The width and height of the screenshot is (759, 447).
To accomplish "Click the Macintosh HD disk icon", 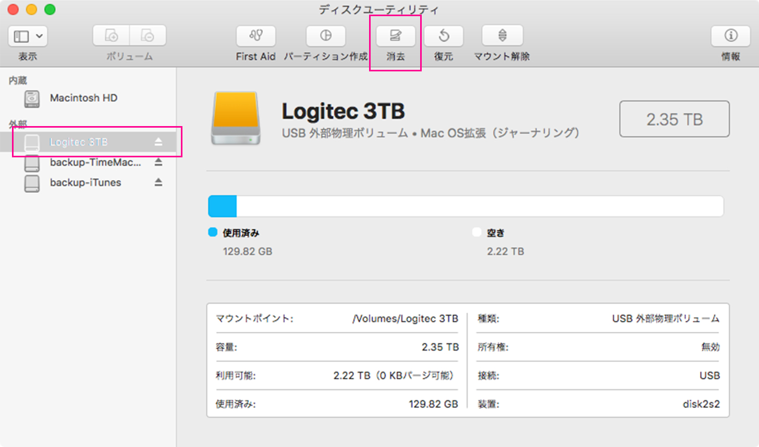I will [x=32, y=98].
